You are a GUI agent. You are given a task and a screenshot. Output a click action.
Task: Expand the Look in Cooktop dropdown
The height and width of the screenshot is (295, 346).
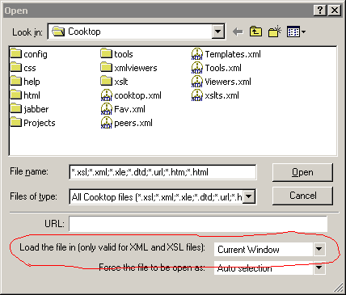point(217,32)
